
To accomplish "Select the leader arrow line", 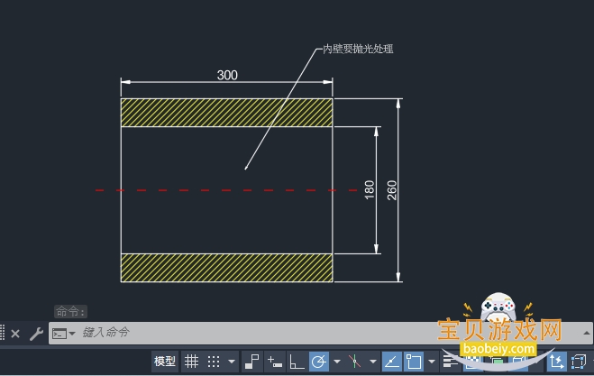I will point(281,109).
